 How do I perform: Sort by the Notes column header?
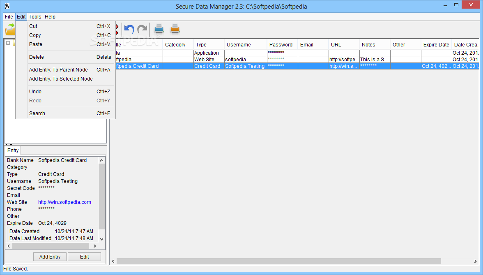(375, 45)
